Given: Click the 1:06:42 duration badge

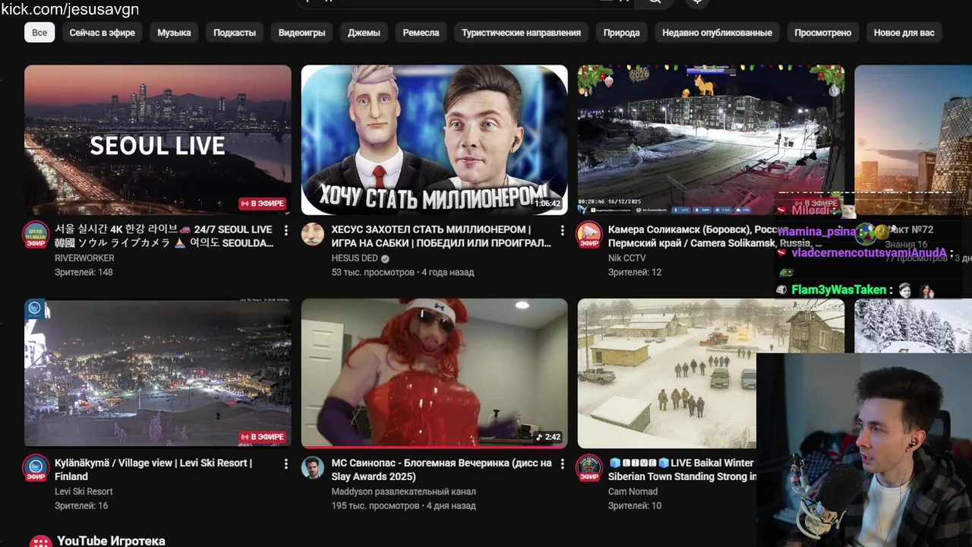Looking at the screenshot, I should coord(547,204).
